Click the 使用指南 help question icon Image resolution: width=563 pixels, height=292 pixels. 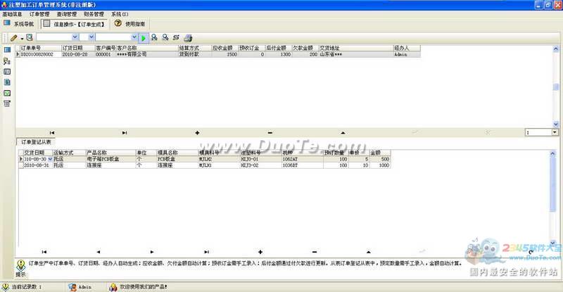[x=118, y=23]
